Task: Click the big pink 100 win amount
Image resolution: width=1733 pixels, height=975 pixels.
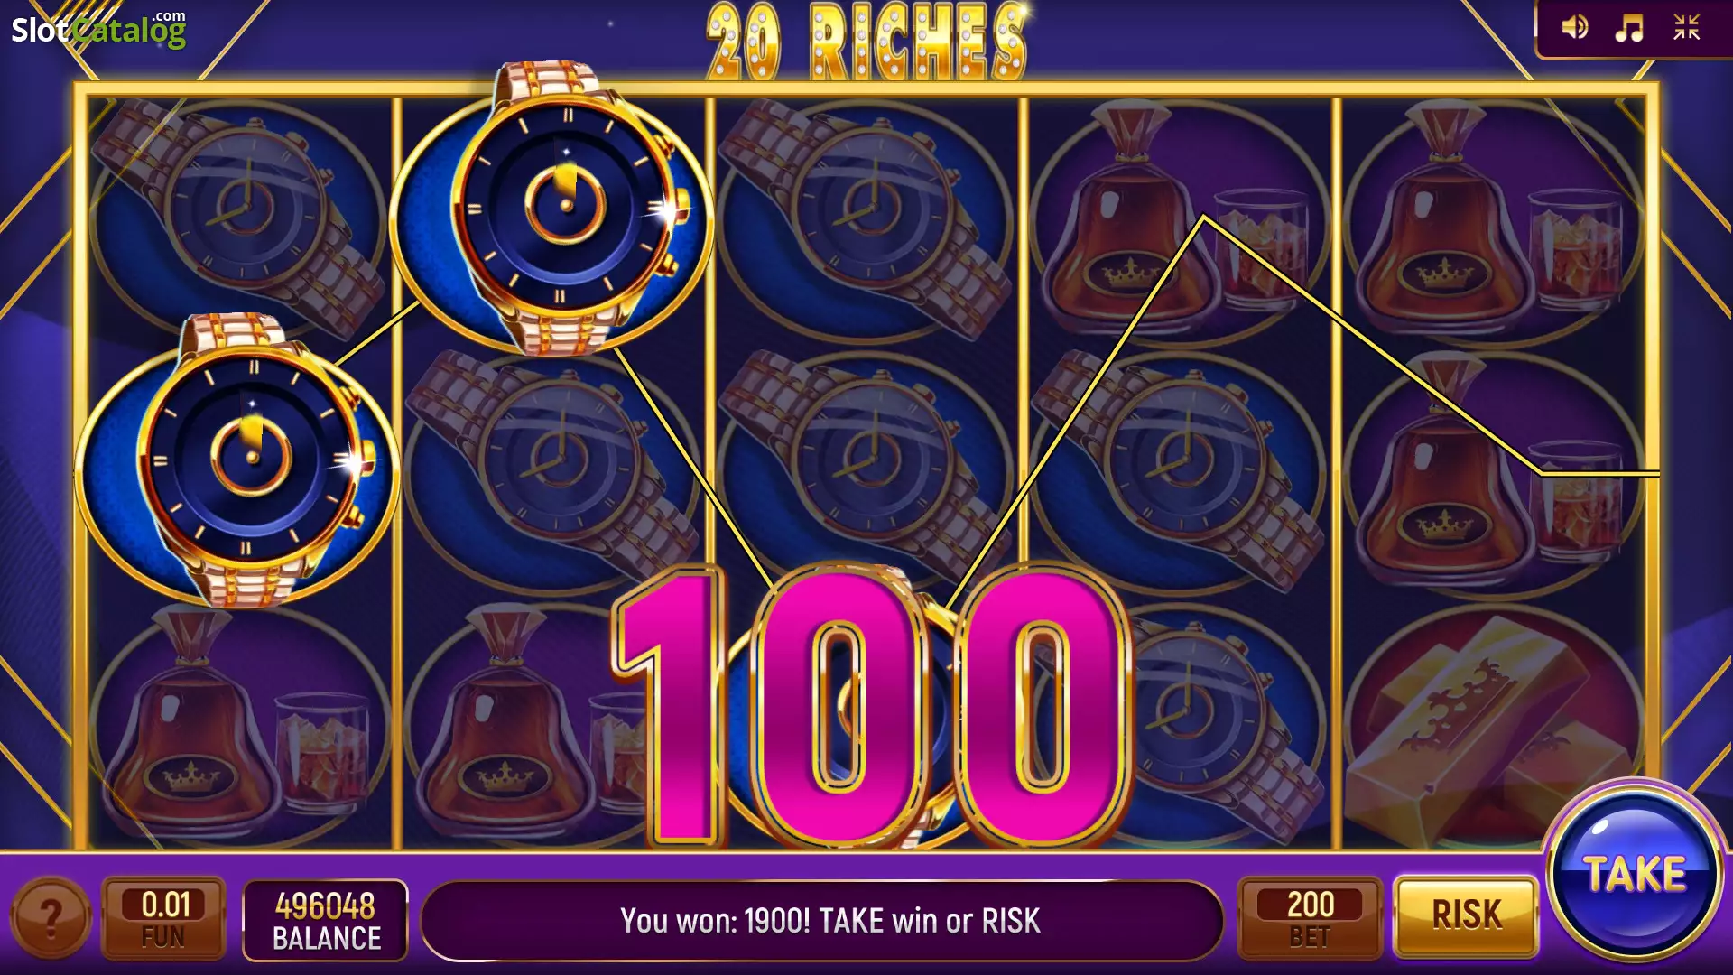Action: 872,706
